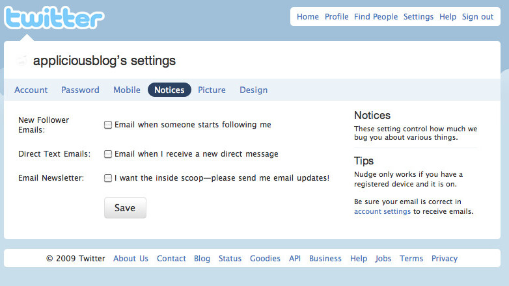509x286 pixels.
Task: Visit the API footer link
Action: coord(295,258)
